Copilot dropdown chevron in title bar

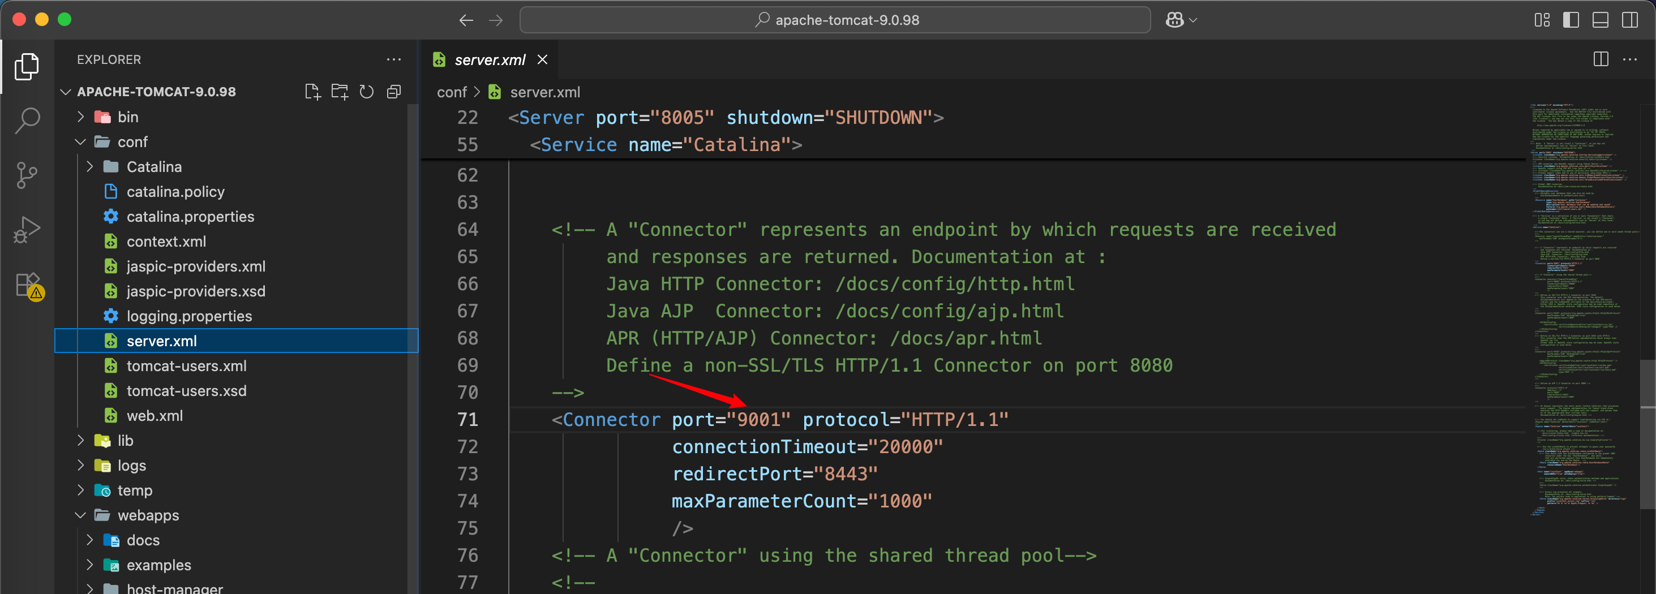point(1193,20)
